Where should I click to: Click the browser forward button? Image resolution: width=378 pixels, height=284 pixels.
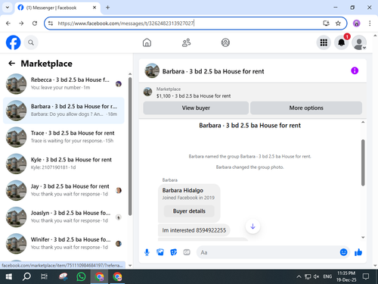pos(21,23)
